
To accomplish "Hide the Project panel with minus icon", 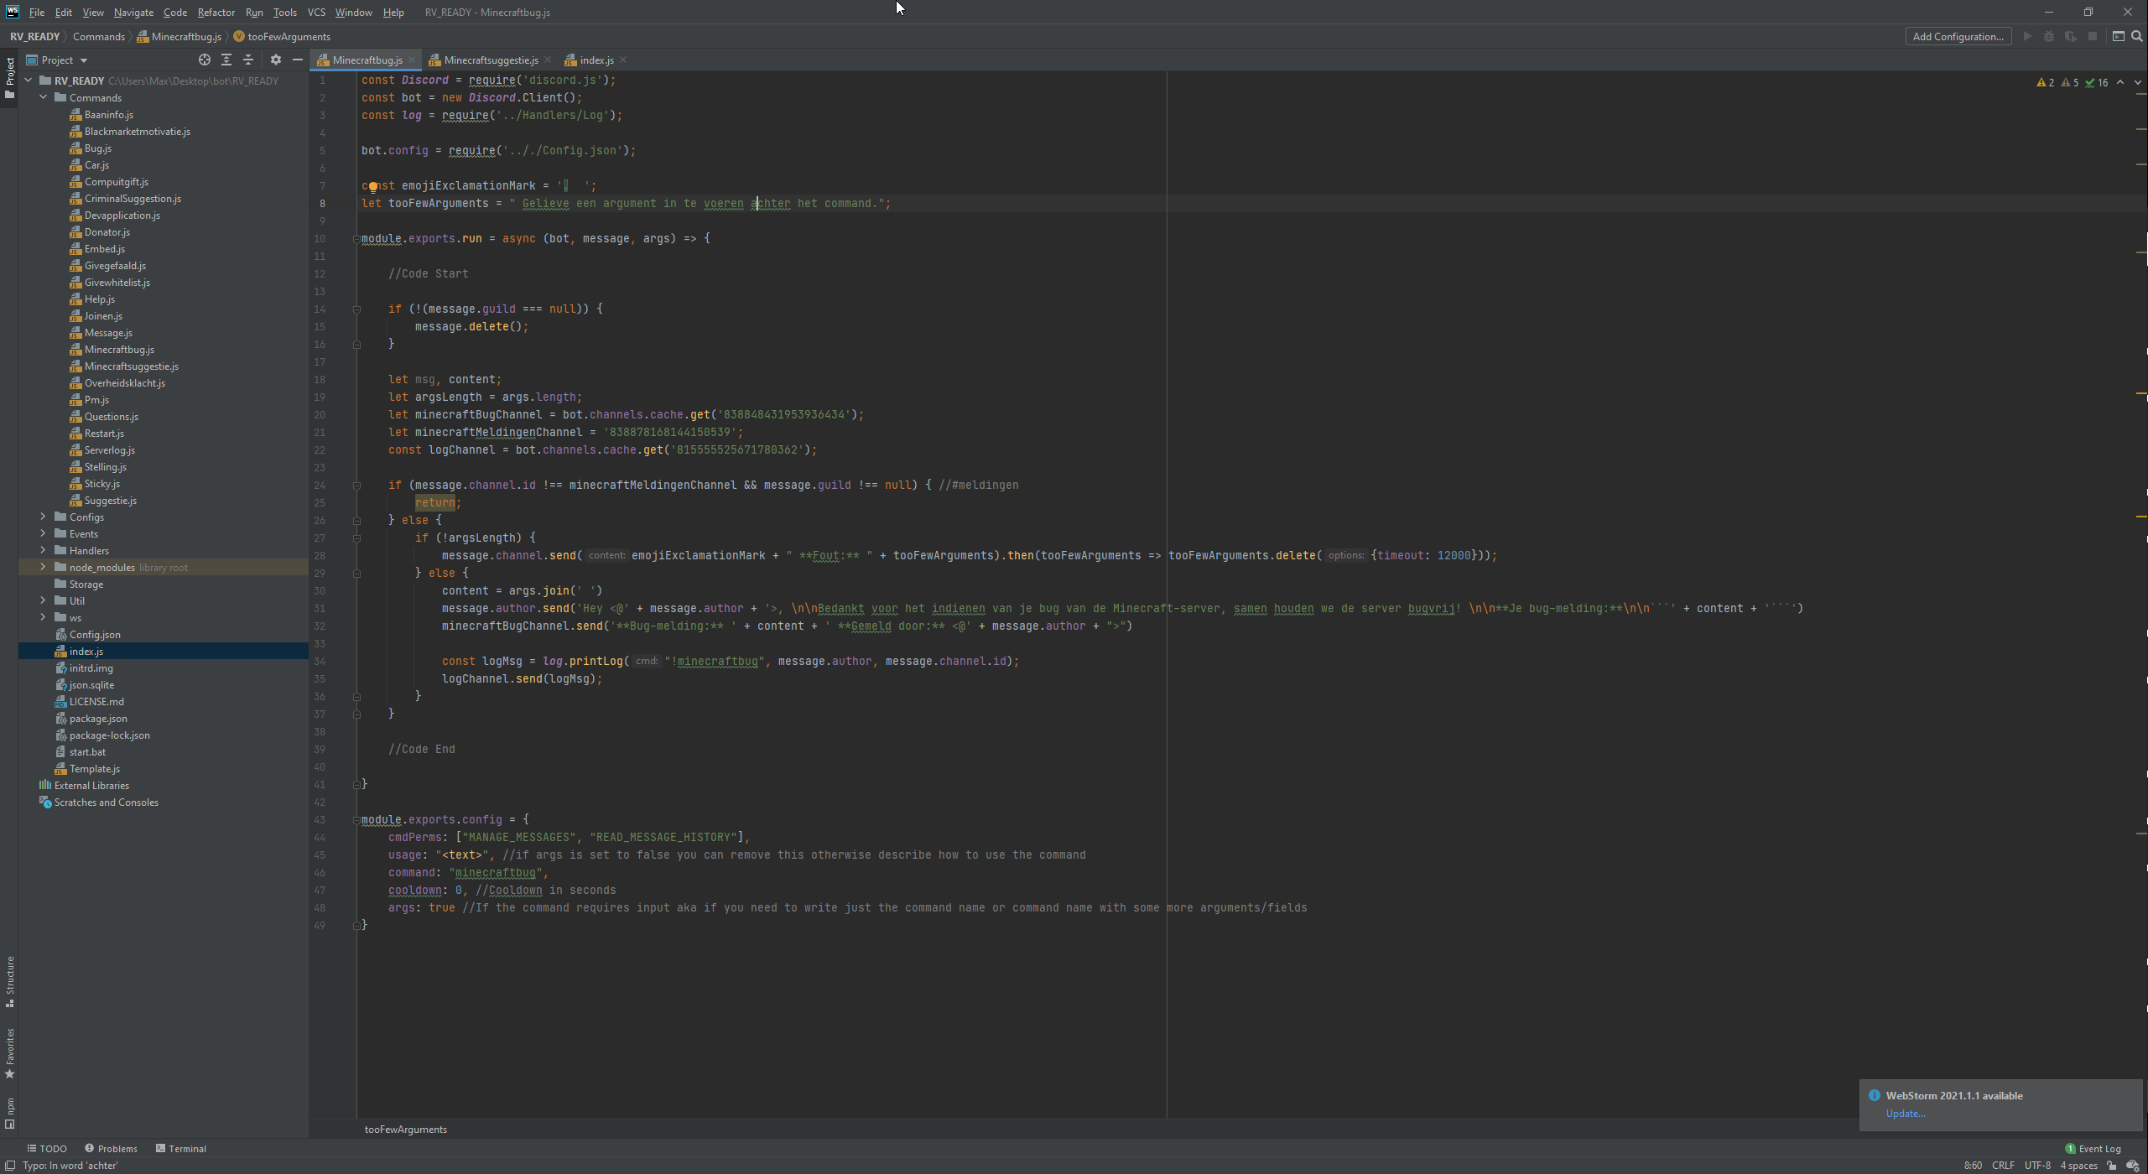I will coord(297,60).
